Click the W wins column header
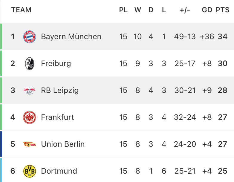This screenshot has height=182, width=234. click(137, 10)
